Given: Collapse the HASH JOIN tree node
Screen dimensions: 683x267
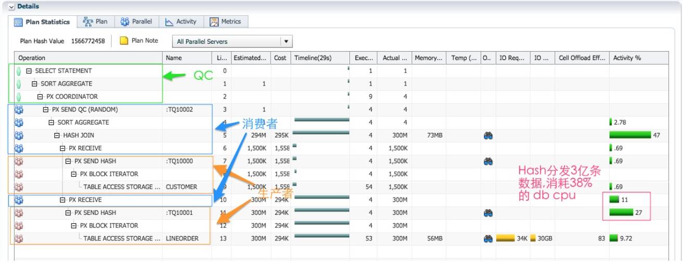Looking at the screenshot, I should pyautogui.click(x=57, y=136).
